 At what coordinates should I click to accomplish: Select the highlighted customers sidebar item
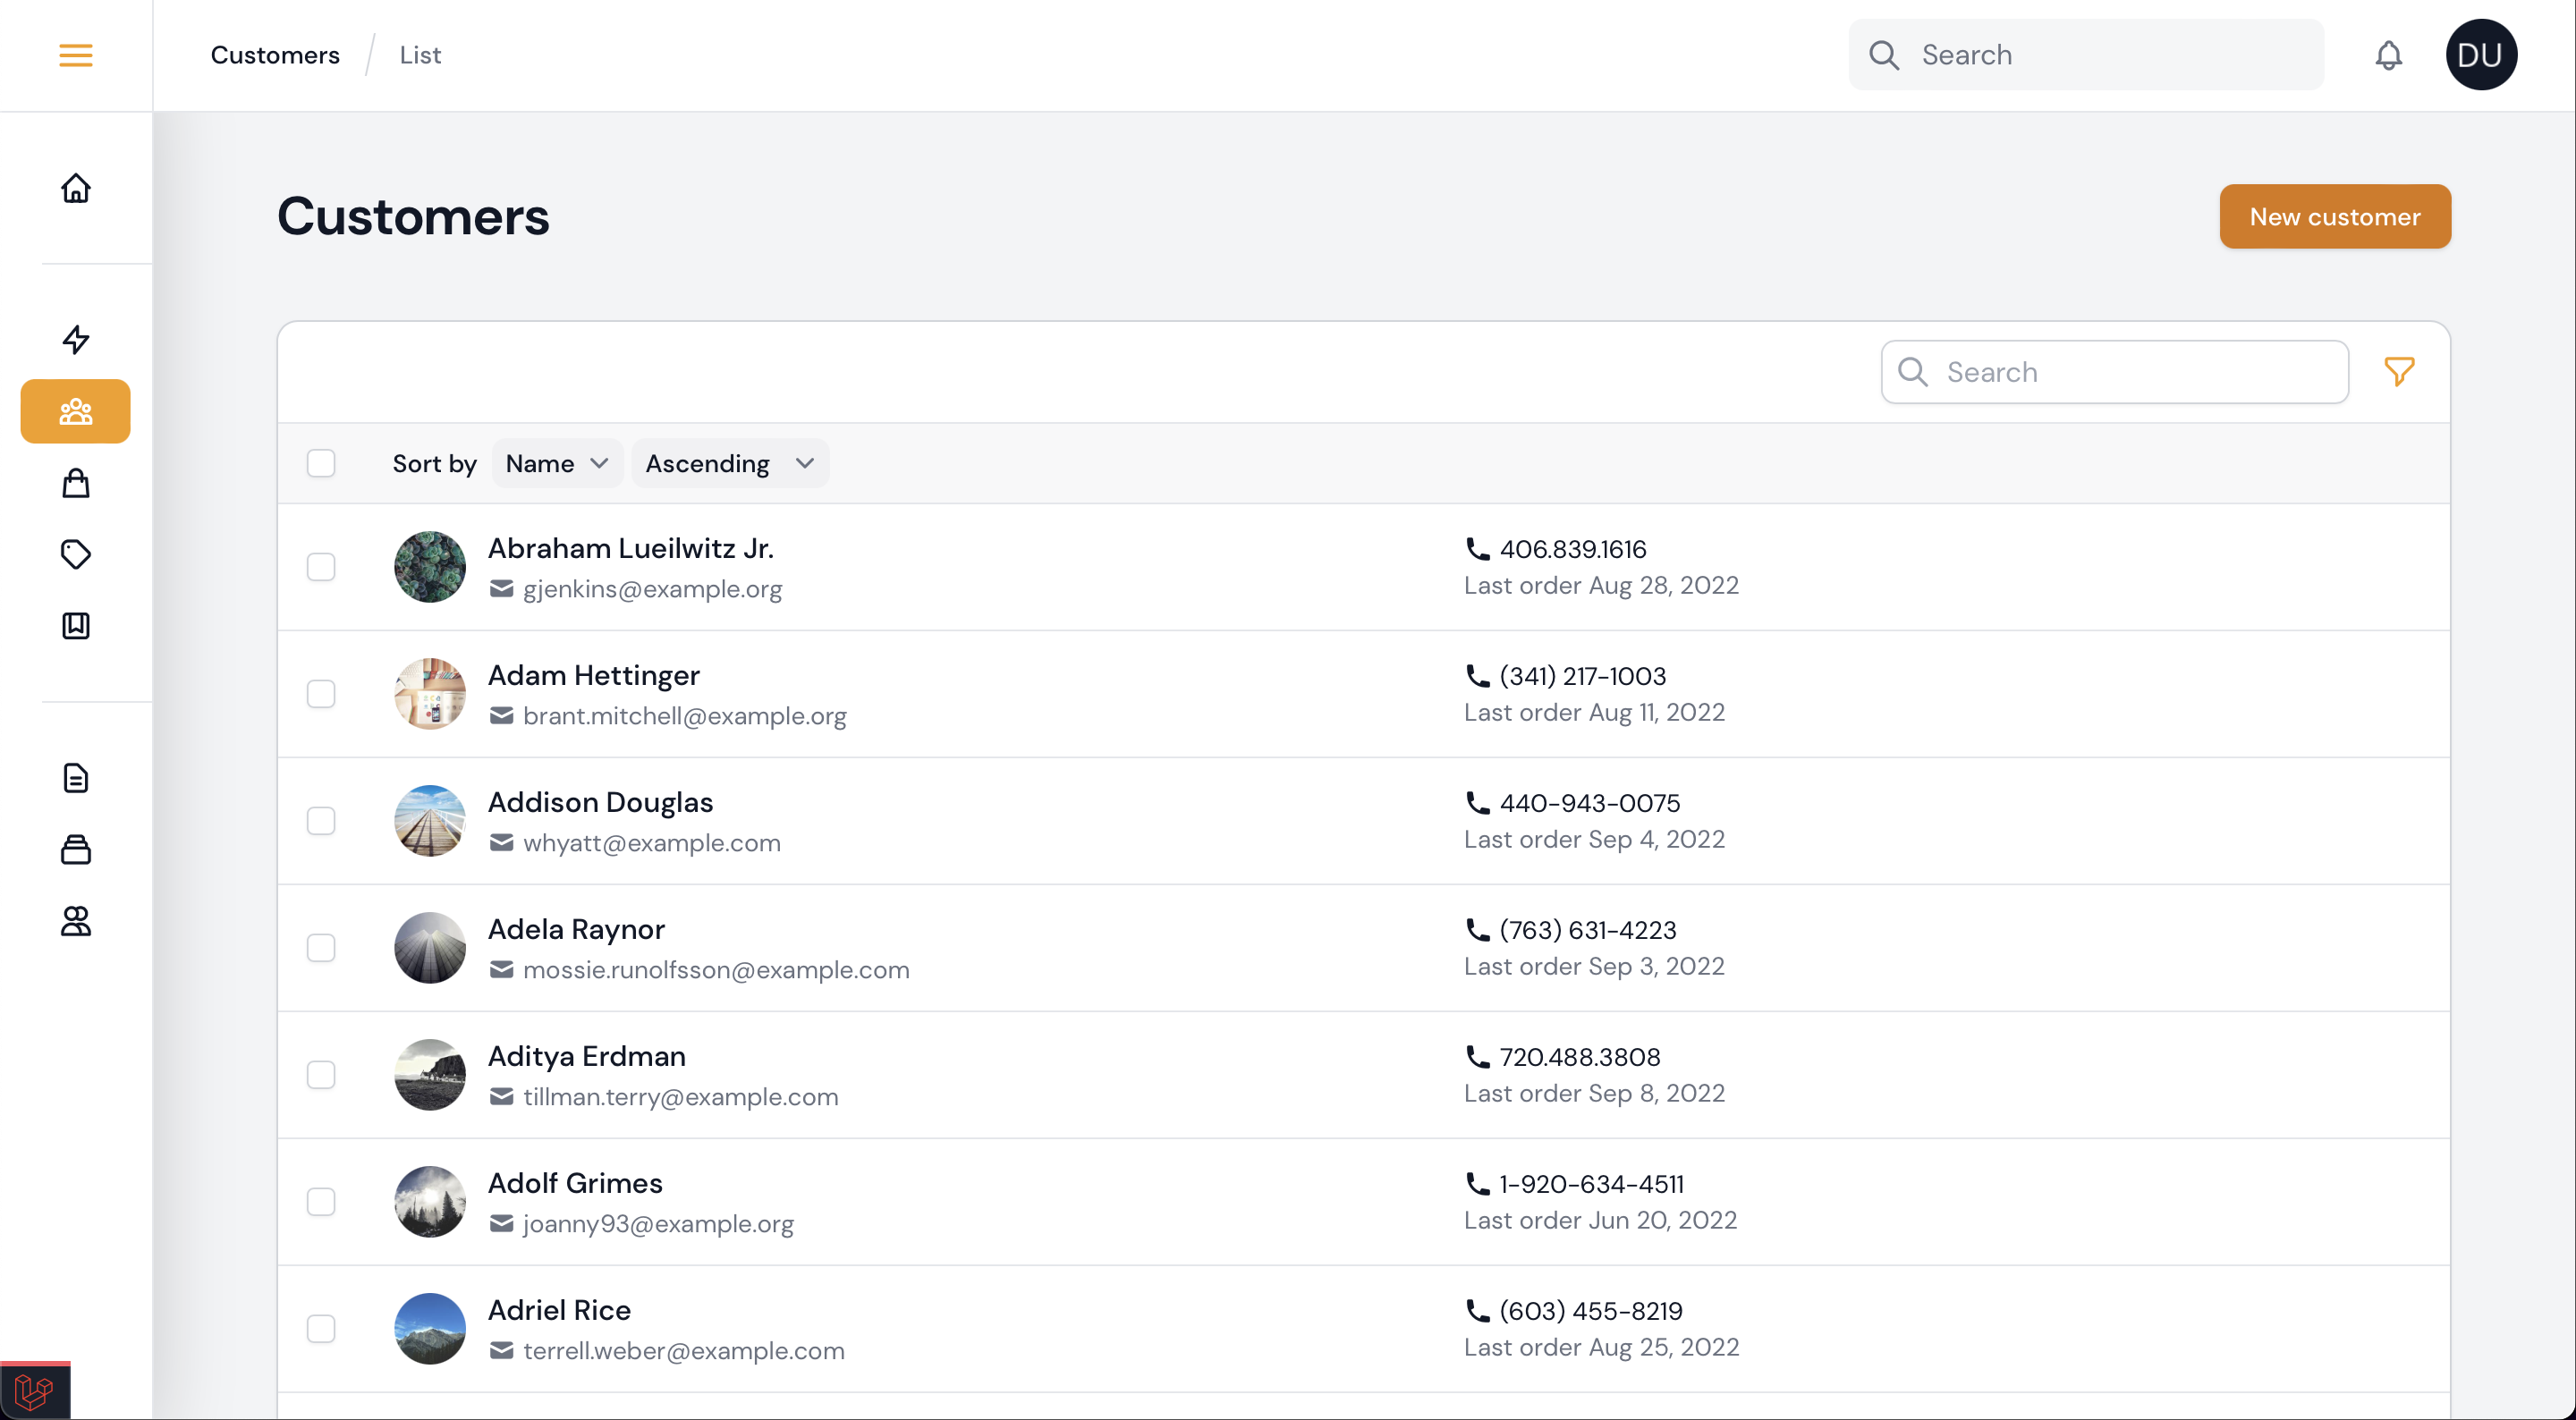point(75,411)
